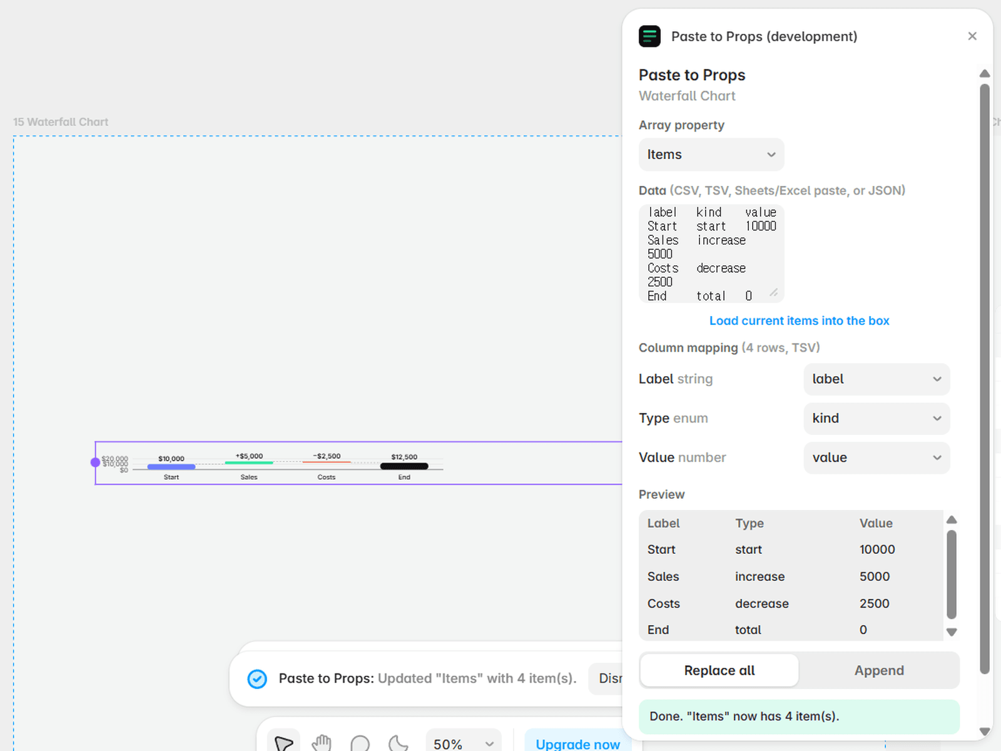Viewport: 1001px width, 751px height.
Task: Click the success checkmark in the toast
Action: pyautogui.click(x=257, y=679)
